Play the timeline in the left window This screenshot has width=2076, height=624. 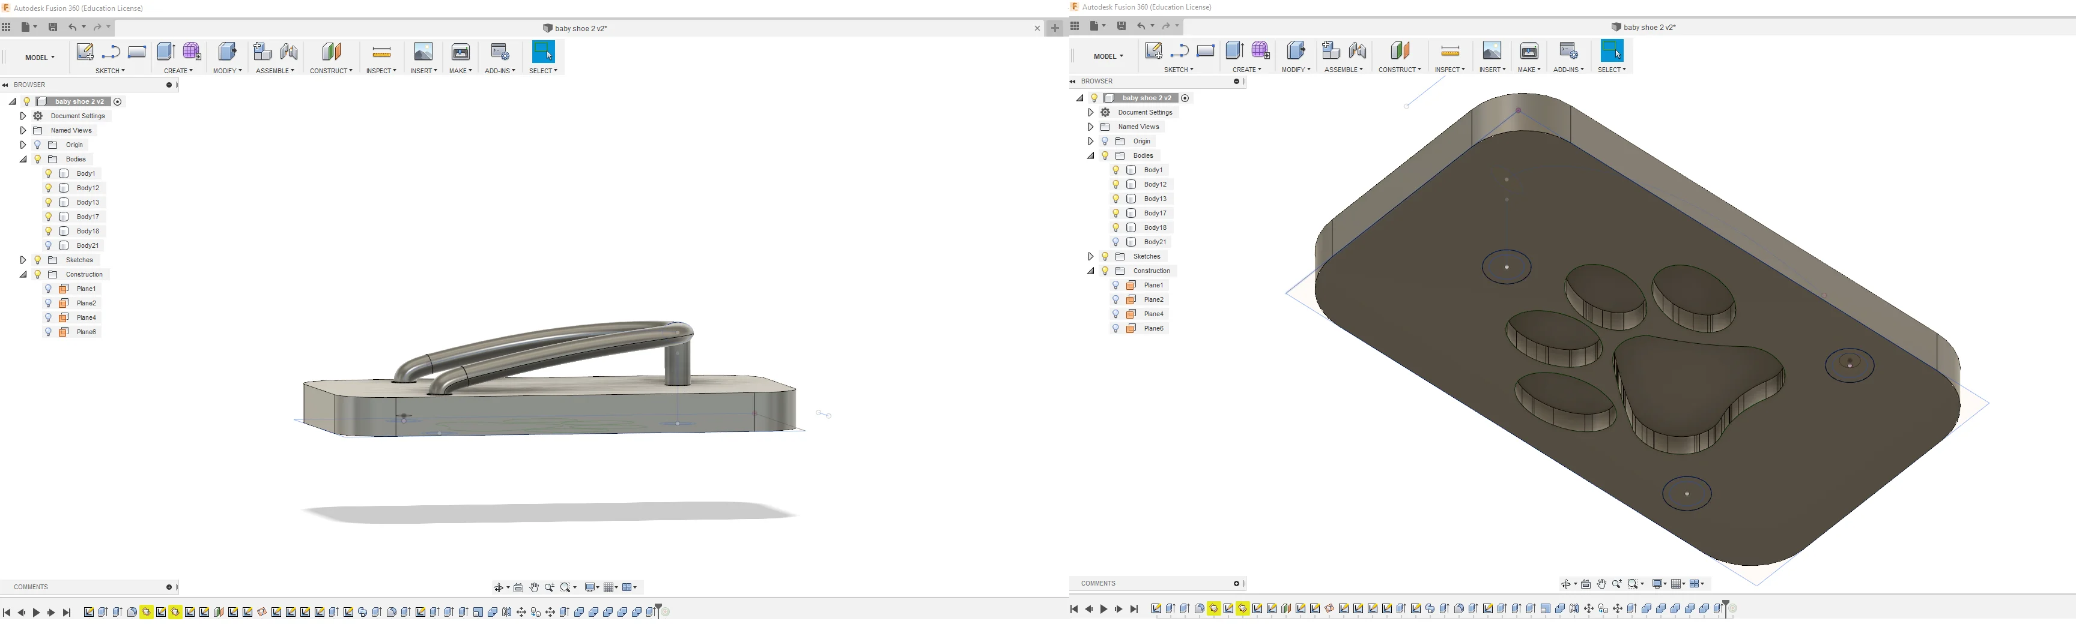[x=36, y=614]
